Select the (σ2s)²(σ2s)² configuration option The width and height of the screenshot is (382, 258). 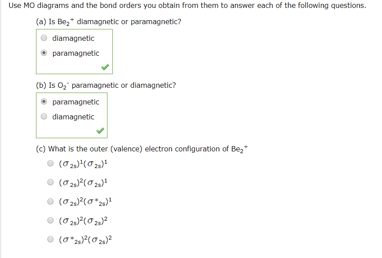click(x=50, y=220)
